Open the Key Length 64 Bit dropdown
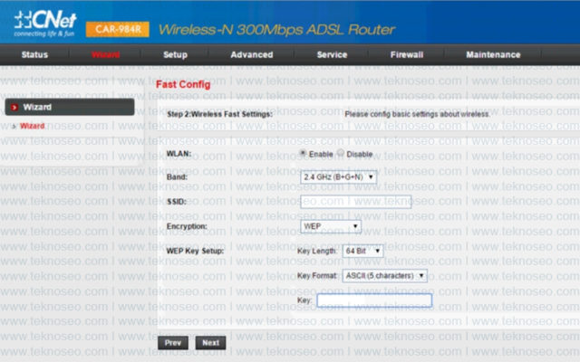This screenshot has height=362, width=580. pos(362,251)
